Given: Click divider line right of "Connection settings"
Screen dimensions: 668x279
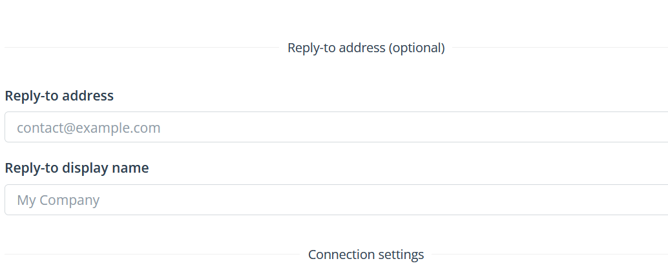Looking at the screenshot, I should coord(549,255).
